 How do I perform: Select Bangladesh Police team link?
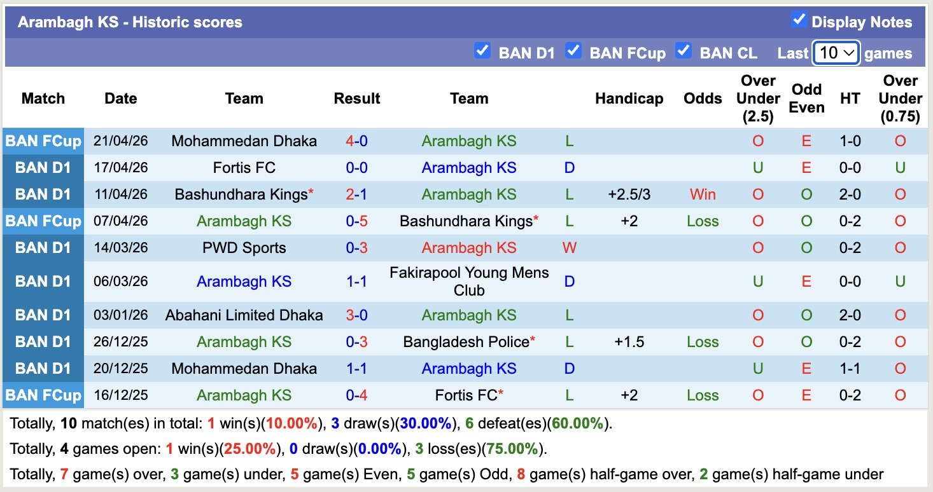click(x=466, y=342)
